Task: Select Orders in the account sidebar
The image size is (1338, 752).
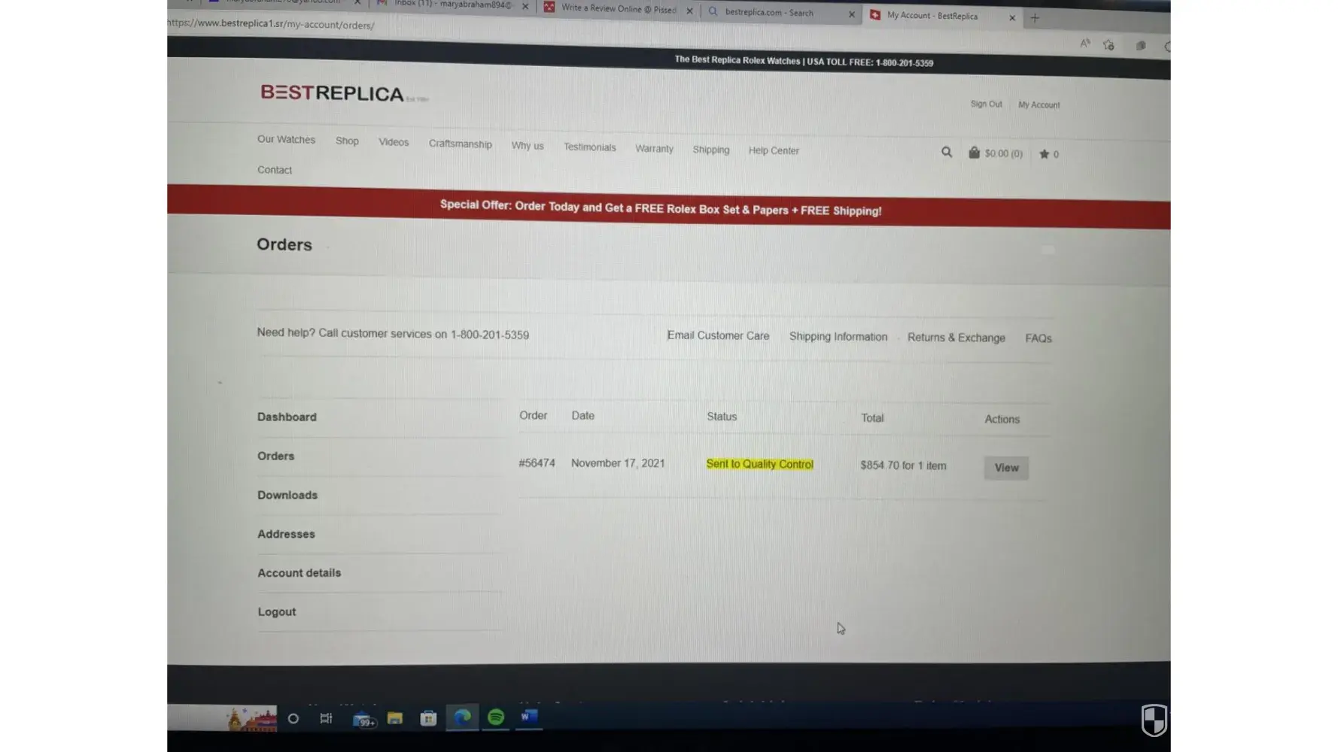Action: (x=275, y=456)
